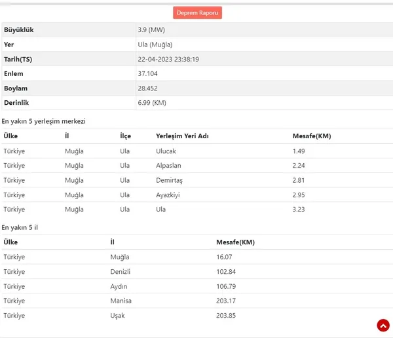Click the Mesafe(KM) header in settlements table

tap(312, 136)
